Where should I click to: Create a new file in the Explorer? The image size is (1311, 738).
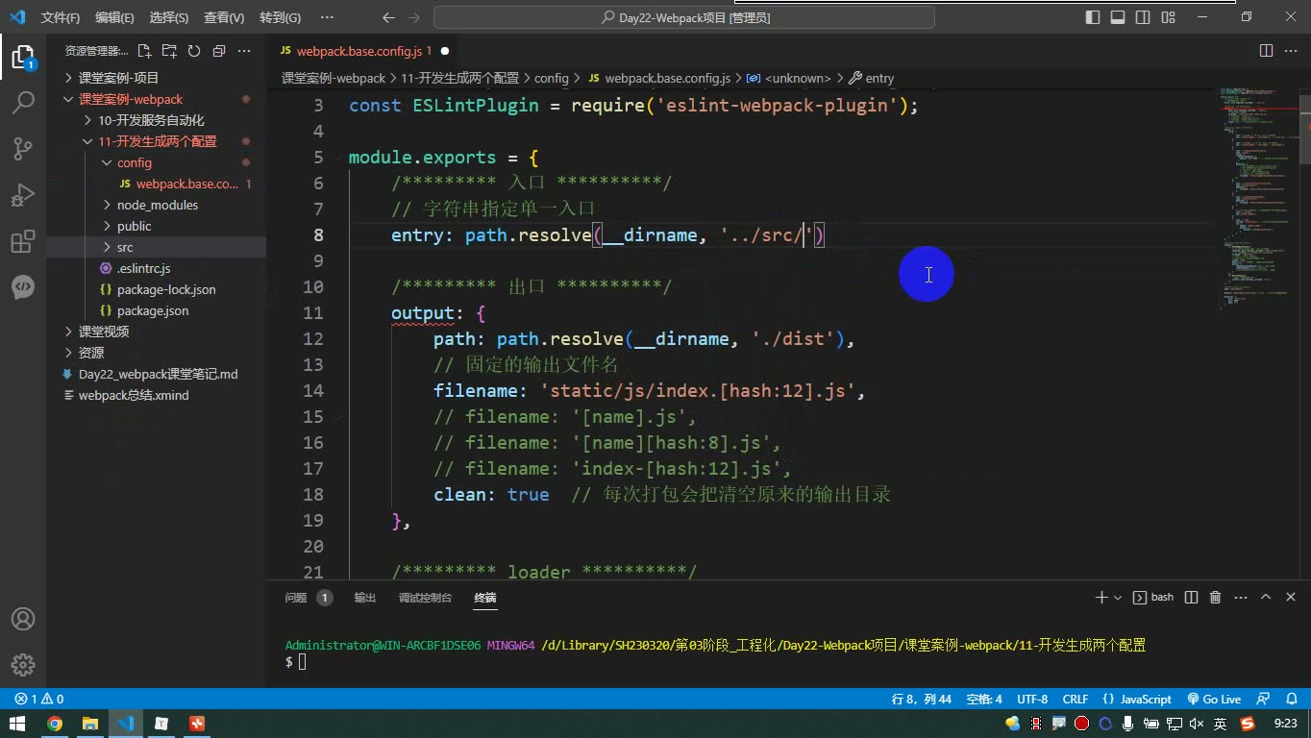pyautogui.click(x=144, y=51)
